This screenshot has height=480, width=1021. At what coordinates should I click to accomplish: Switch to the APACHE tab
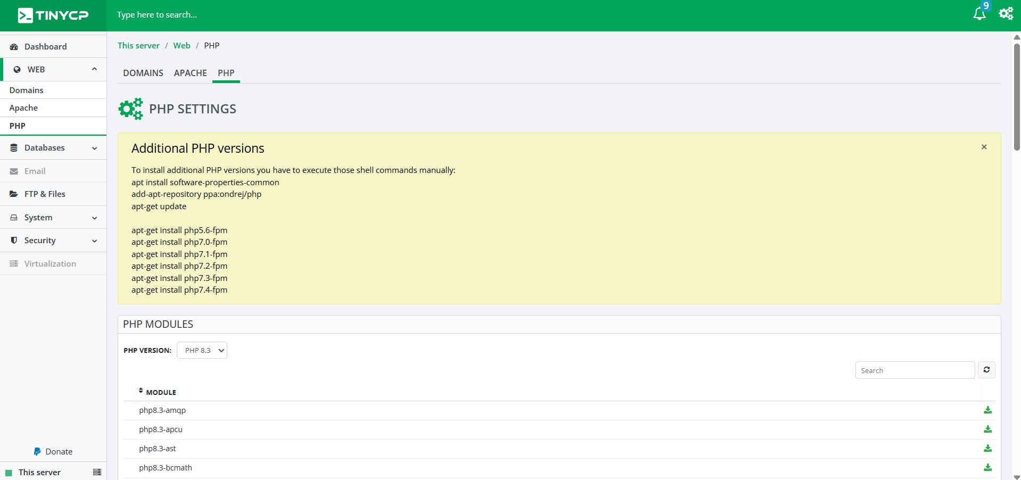pyautogui.click(x=190, y=73)
